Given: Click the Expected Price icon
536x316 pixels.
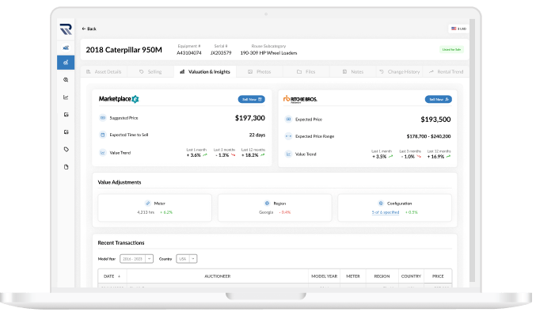Looking at the screenshot, I should click(288, 119).
